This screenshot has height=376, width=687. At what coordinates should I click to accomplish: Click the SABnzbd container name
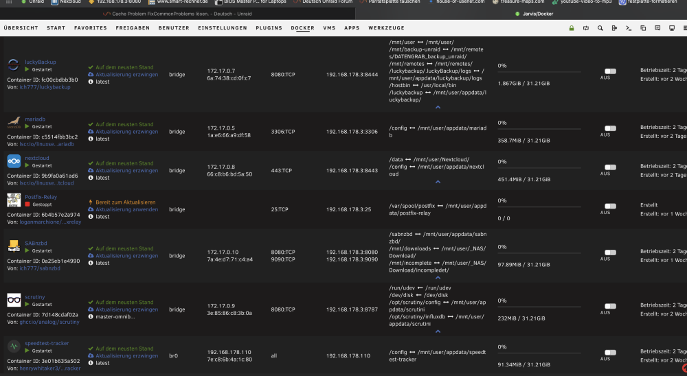[x=36, y=244]
